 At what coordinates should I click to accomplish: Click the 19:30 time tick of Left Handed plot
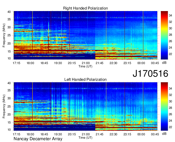click(58, 134)
